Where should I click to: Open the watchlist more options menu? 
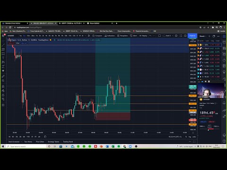[x=218, y=36]
